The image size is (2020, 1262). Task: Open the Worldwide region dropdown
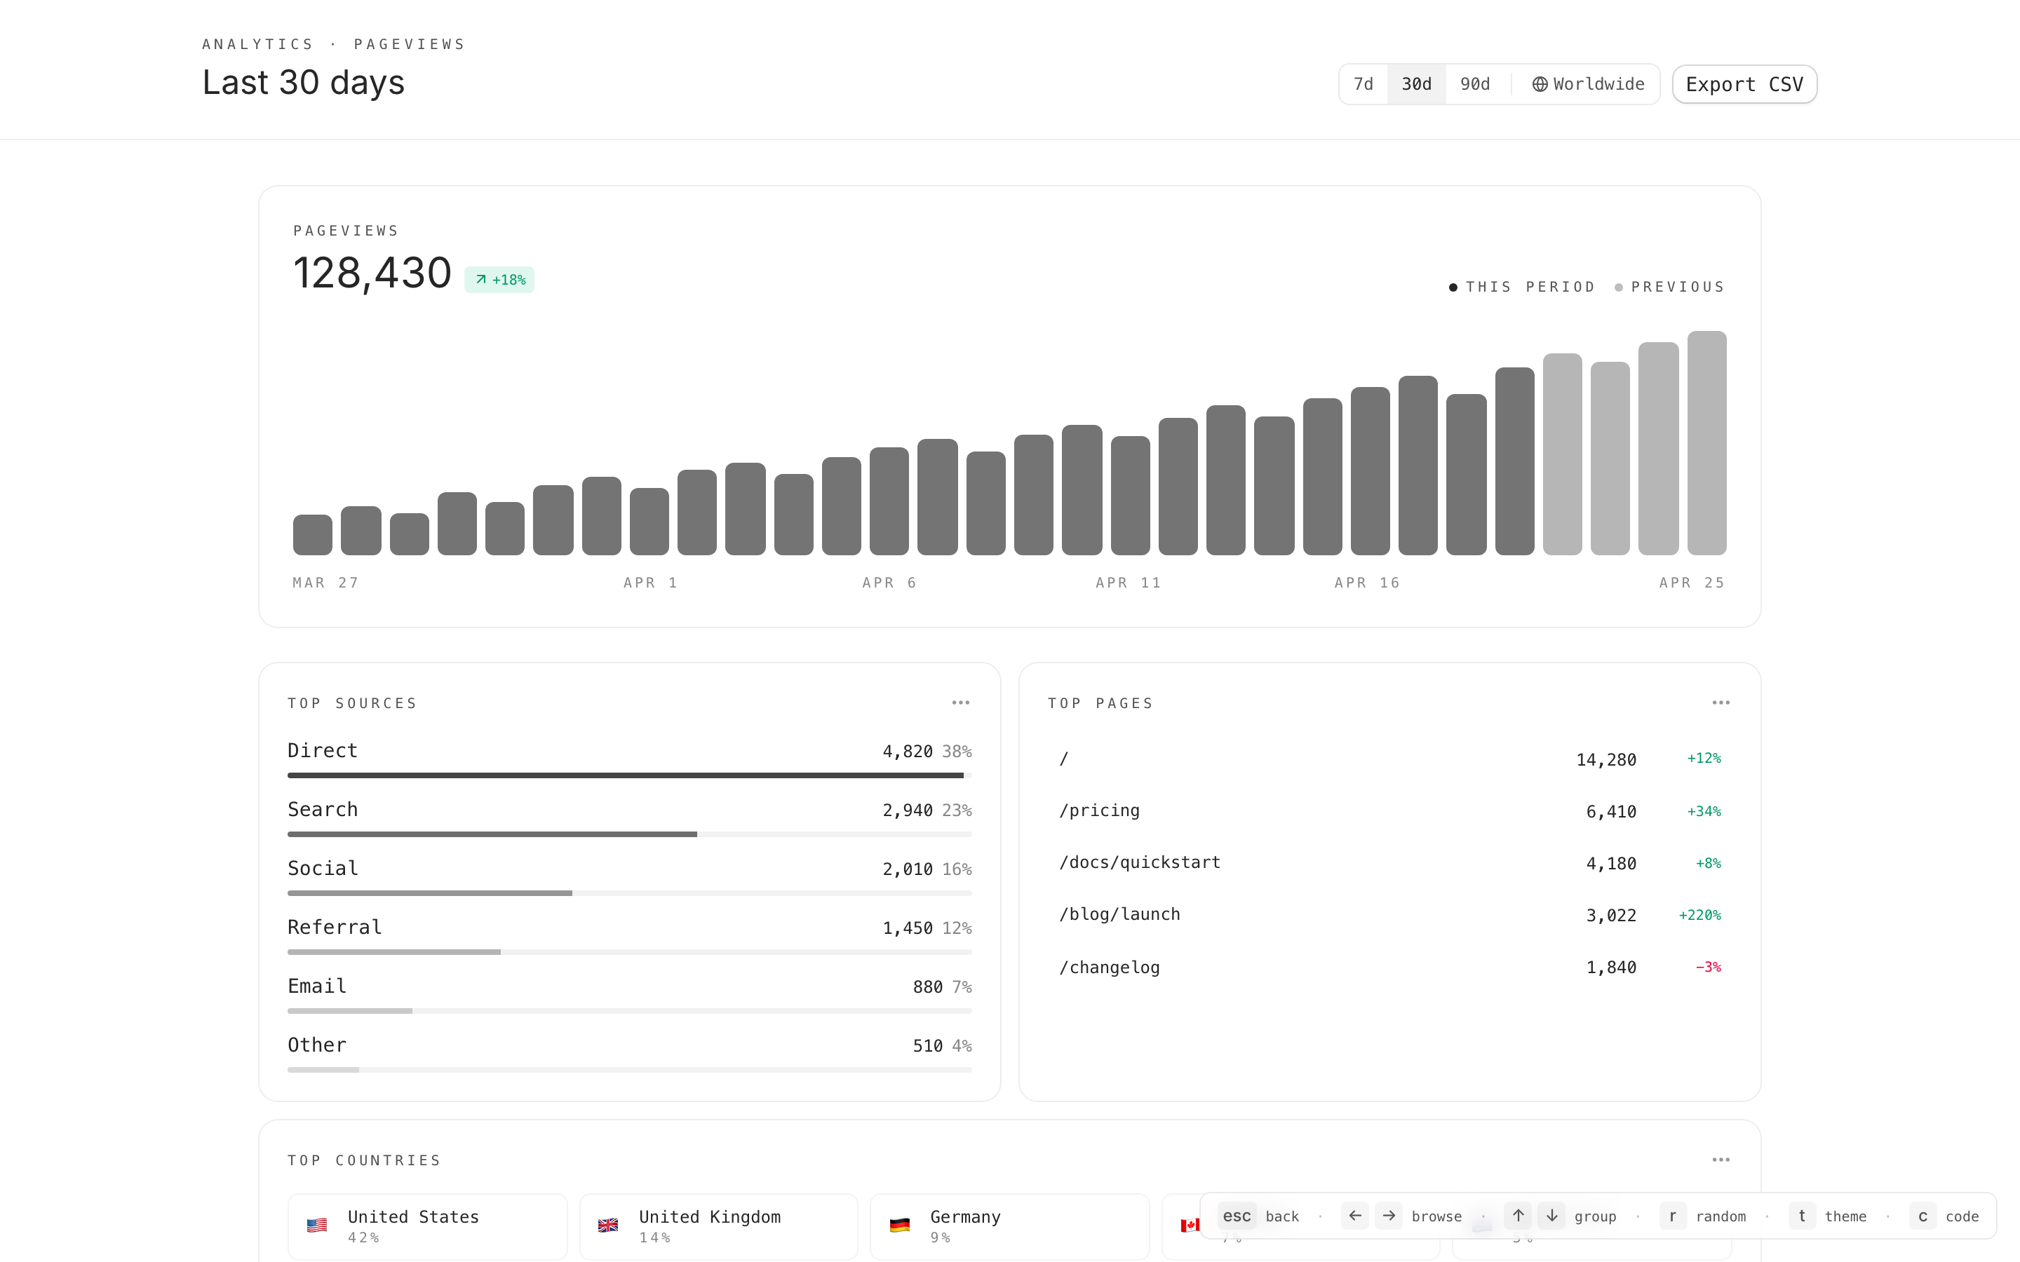point(1589,84)
